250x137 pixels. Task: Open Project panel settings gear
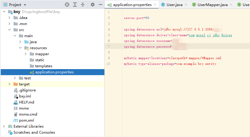pos(93,5)
